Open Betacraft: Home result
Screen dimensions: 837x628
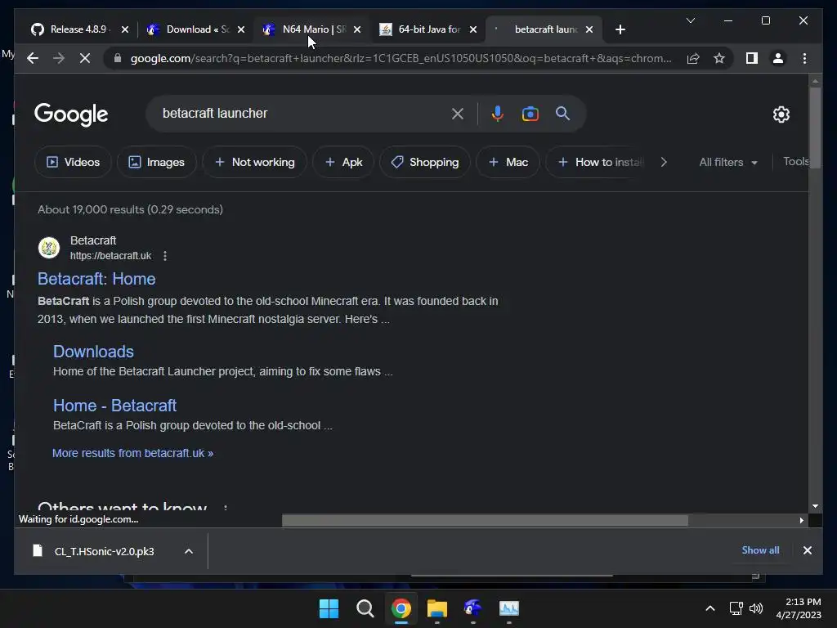point(96,279)
